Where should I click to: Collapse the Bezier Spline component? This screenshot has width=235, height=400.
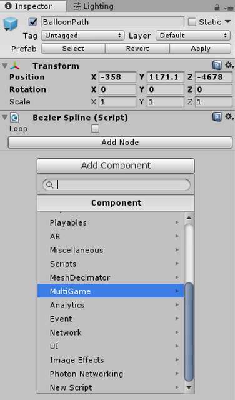4,117
